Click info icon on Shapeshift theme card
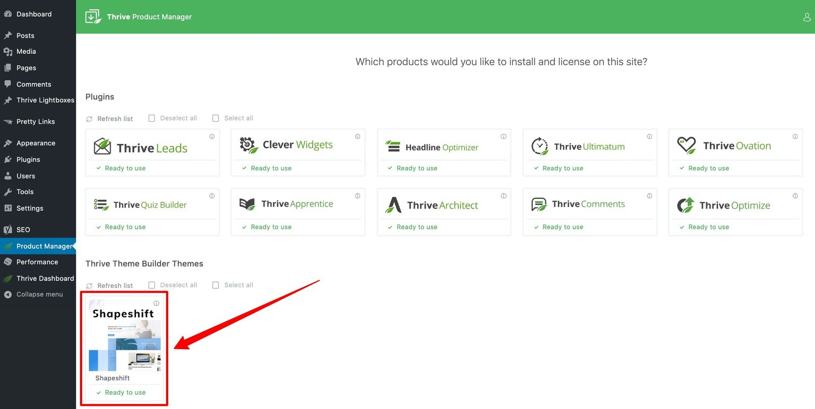The width and height of the screenshot is (815, 409). (156, 303)
